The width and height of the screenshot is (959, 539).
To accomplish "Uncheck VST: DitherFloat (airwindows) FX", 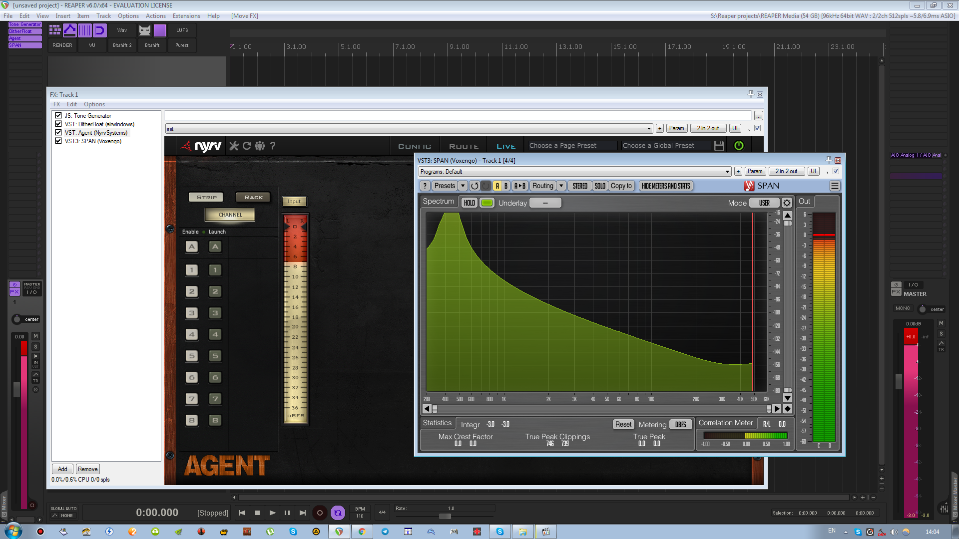I will point(58,124).
